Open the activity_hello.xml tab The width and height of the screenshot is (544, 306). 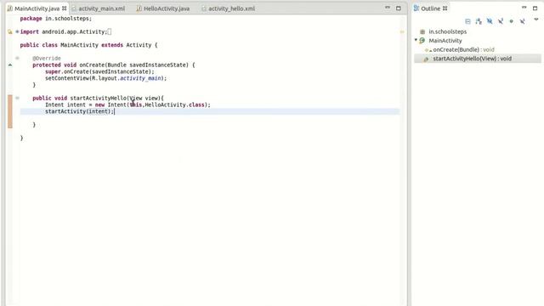pyautogui.click(x=231, y=8)
